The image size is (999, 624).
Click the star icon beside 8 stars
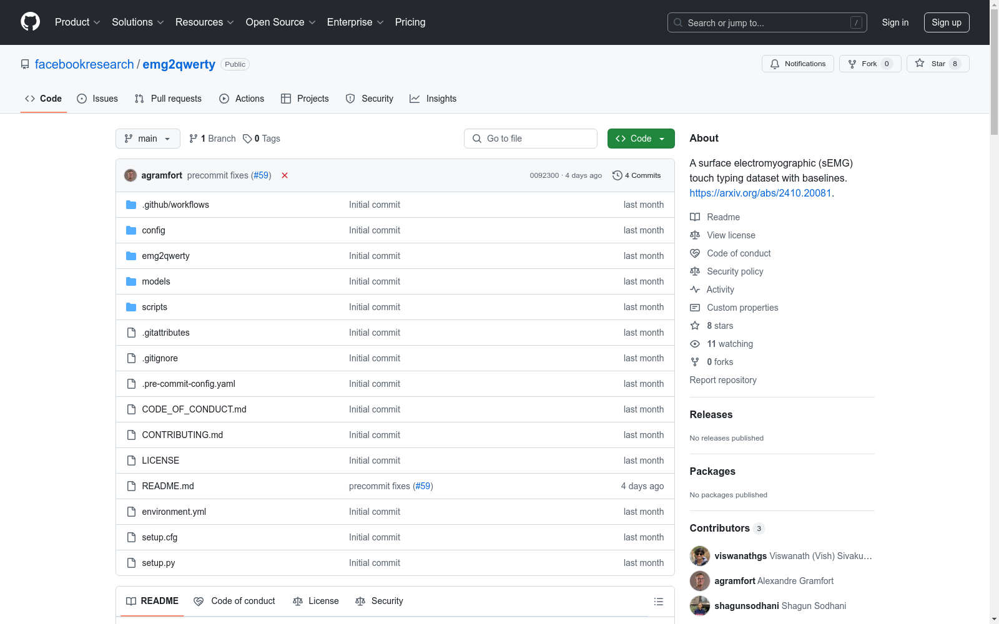tap(695, 326)
